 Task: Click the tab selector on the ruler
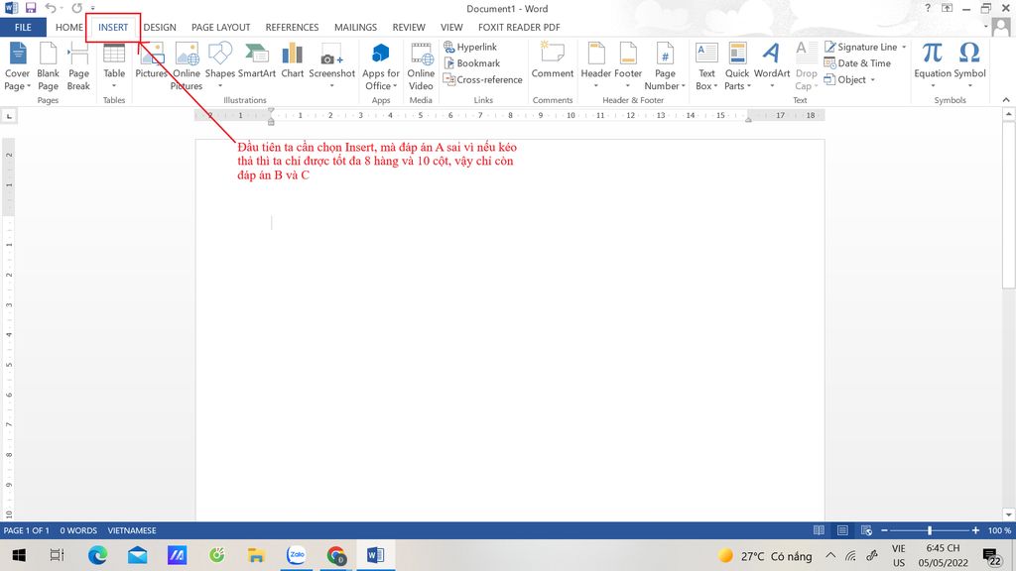point(8,116)
